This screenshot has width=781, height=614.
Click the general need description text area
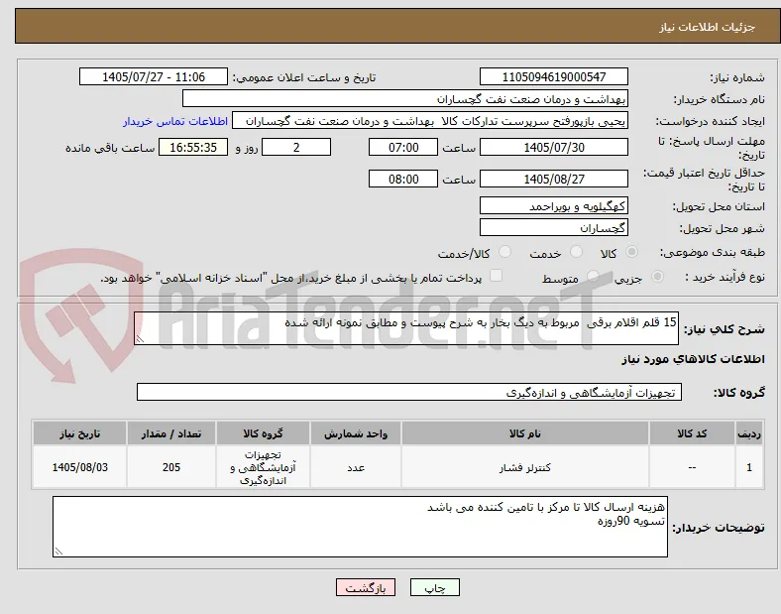pyautogui.click(x=406, y=328)
